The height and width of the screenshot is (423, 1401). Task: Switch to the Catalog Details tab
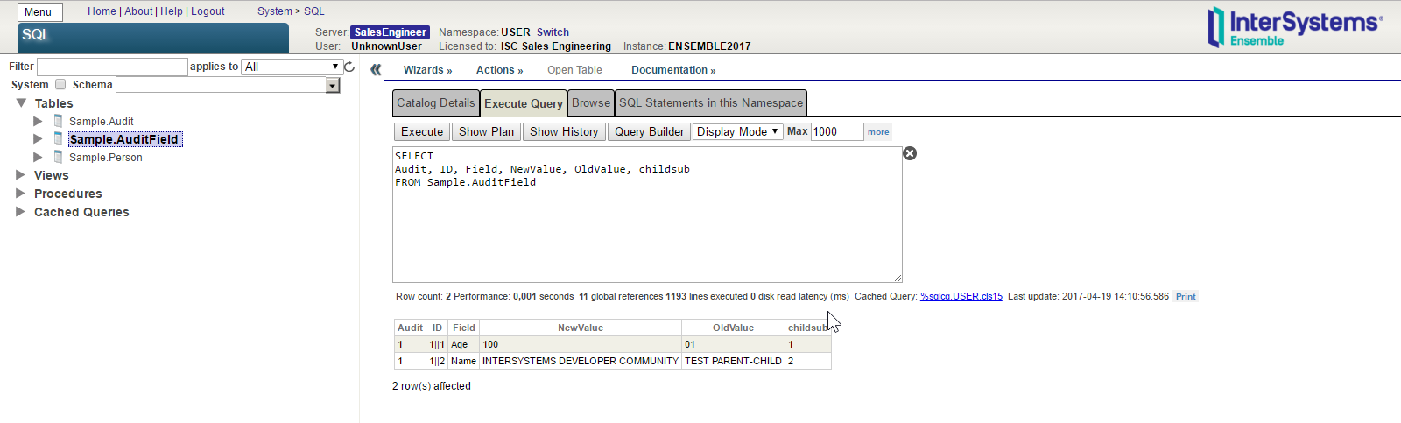435,103
